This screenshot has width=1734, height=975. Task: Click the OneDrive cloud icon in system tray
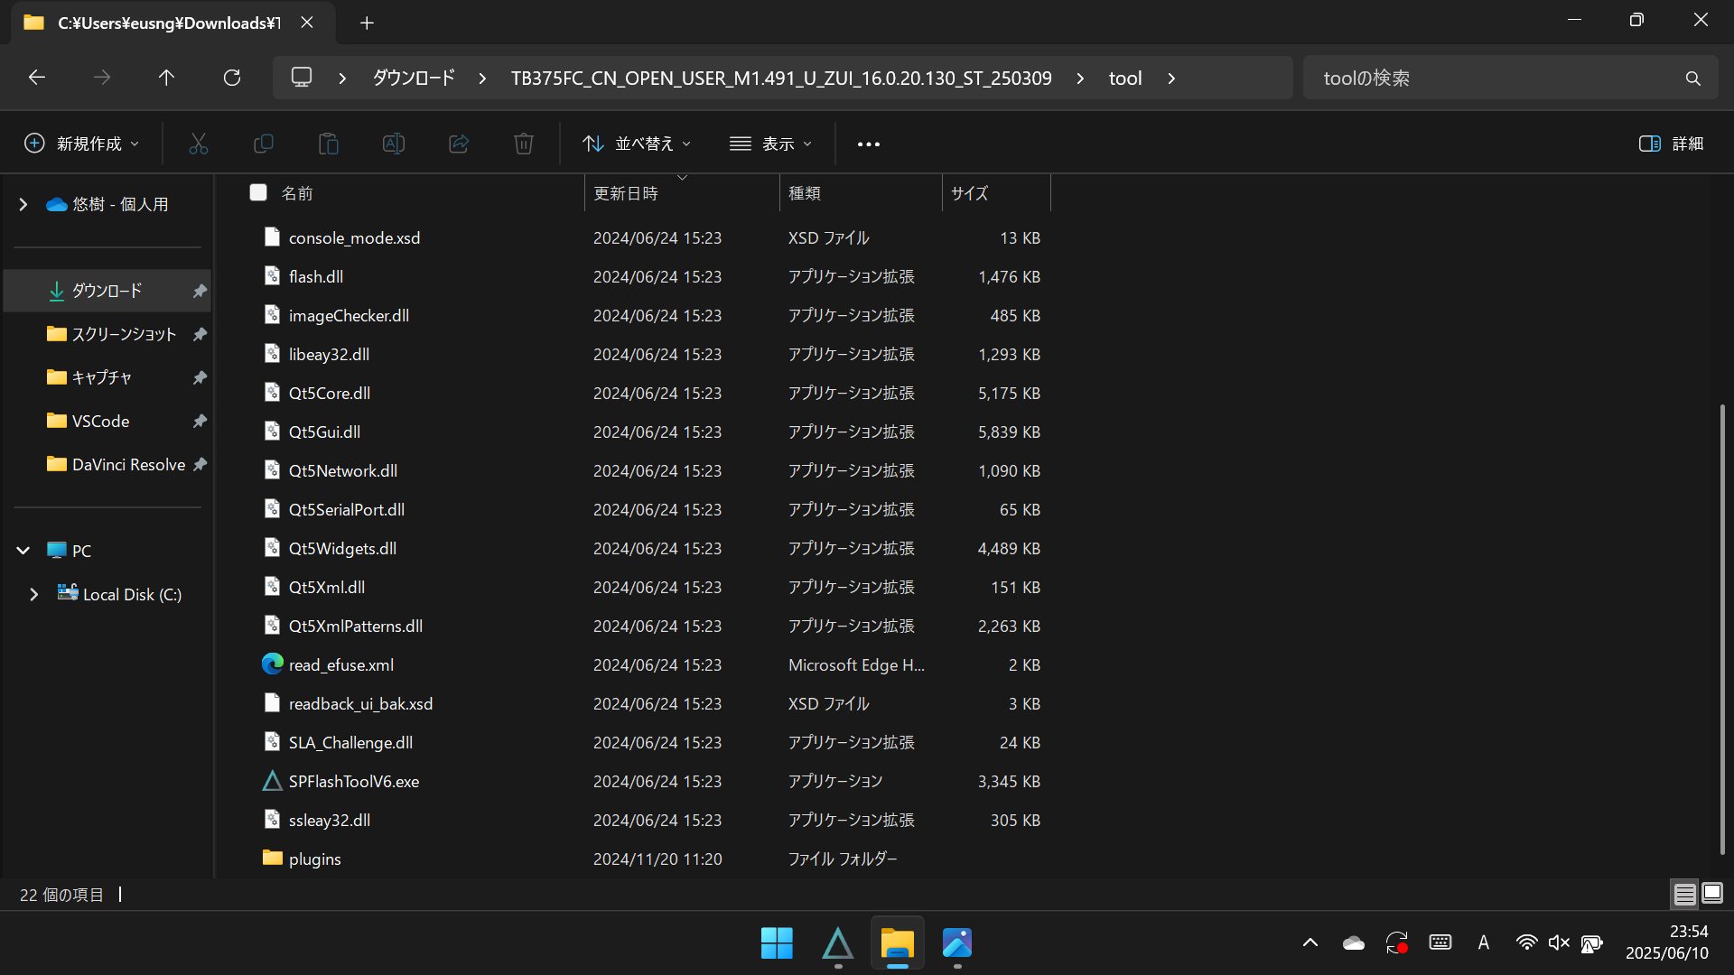(x=1352, y=942)
